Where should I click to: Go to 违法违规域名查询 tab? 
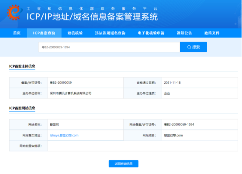click(x=110, y=33)
